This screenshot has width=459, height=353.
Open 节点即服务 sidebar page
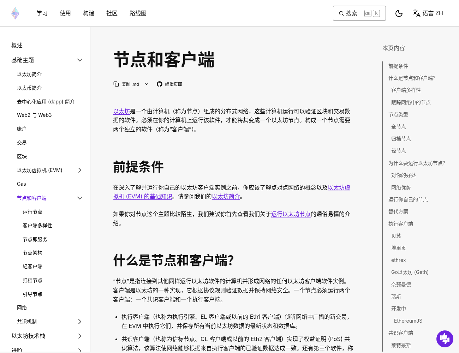pyautogui.click(x=35, y=239)
